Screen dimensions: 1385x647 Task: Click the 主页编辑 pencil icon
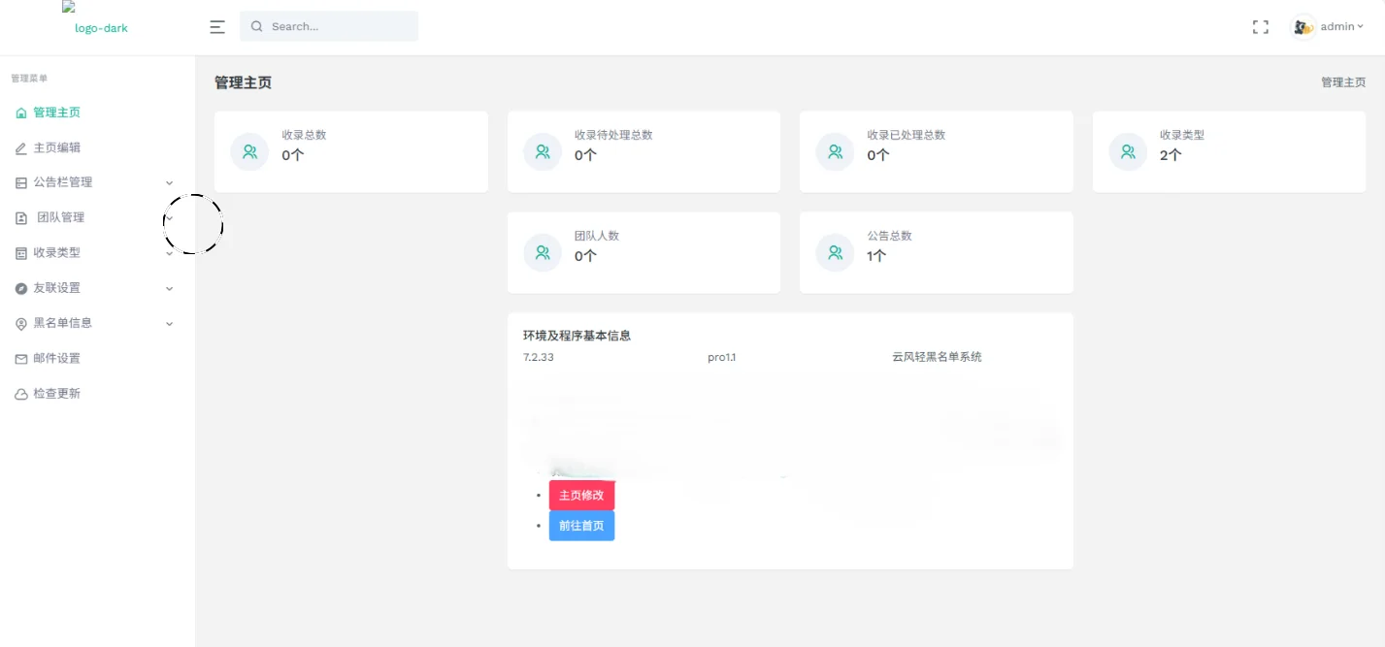(x=21, y=148)
